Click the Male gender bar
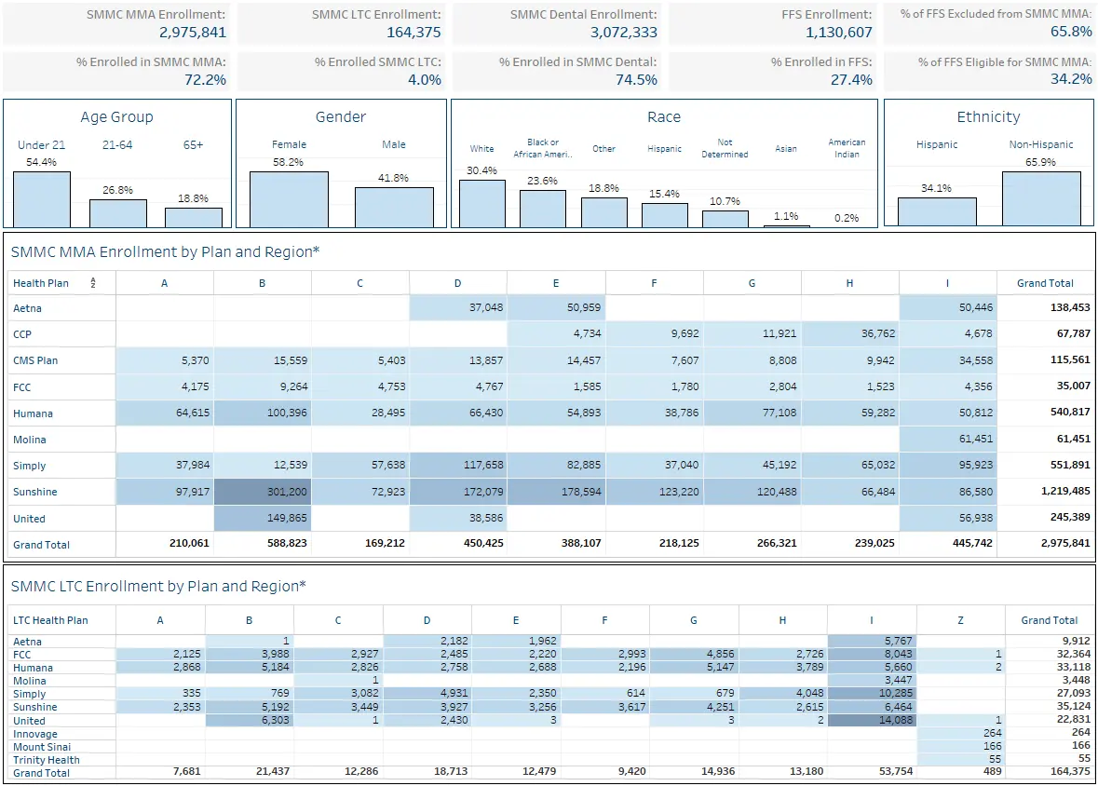 click(394, 208)
